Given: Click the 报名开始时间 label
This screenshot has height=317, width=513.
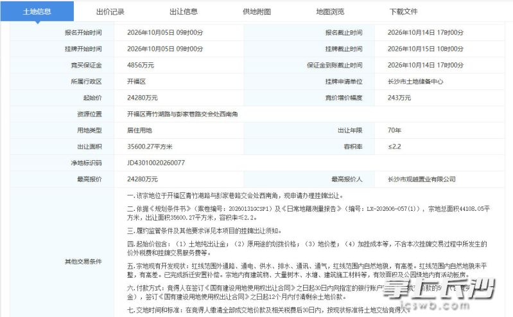Looking at the screenshot, I should (83, 32).
